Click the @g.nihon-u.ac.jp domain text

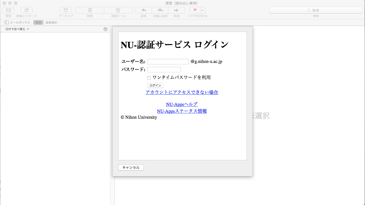pyautogui.click(x=206, y=61)
